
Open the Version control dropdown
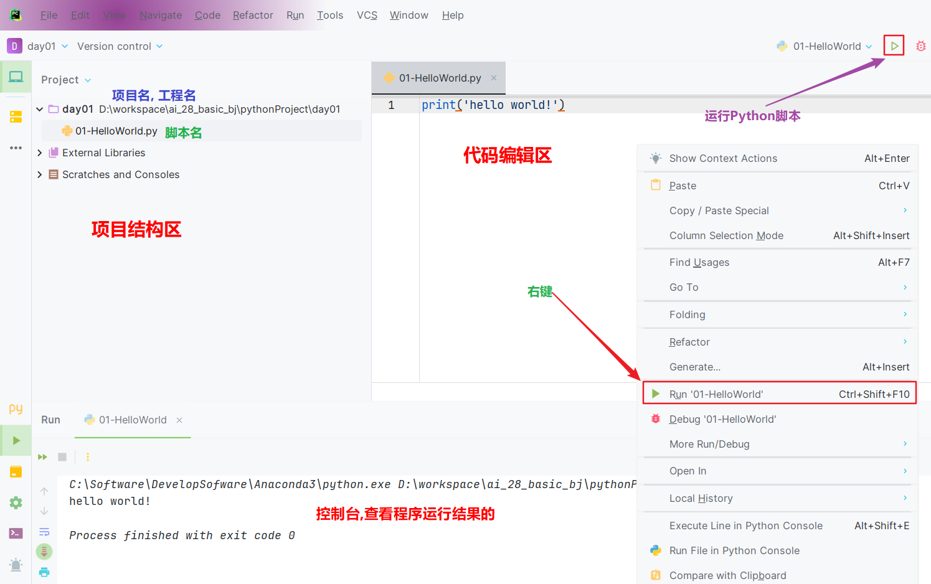pyautogui.click(x=120, y=46)
